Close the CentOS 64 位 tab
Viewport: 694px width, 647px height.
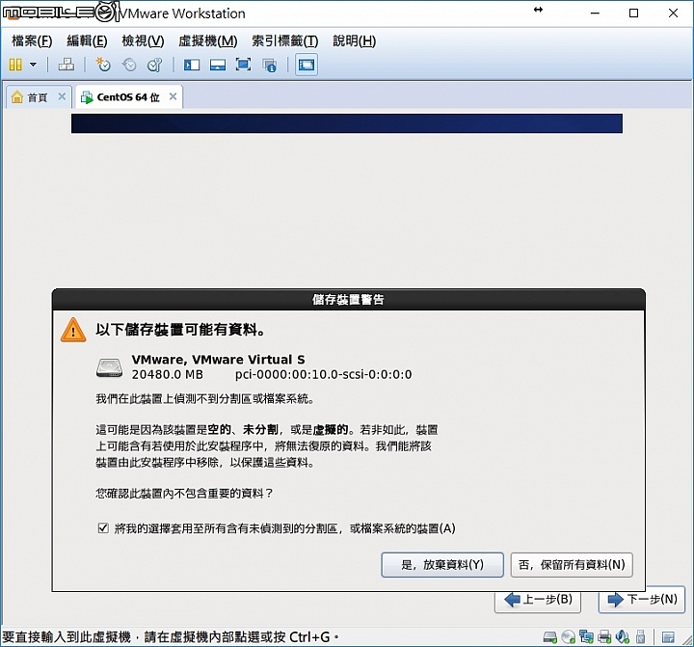pos(173,96)
